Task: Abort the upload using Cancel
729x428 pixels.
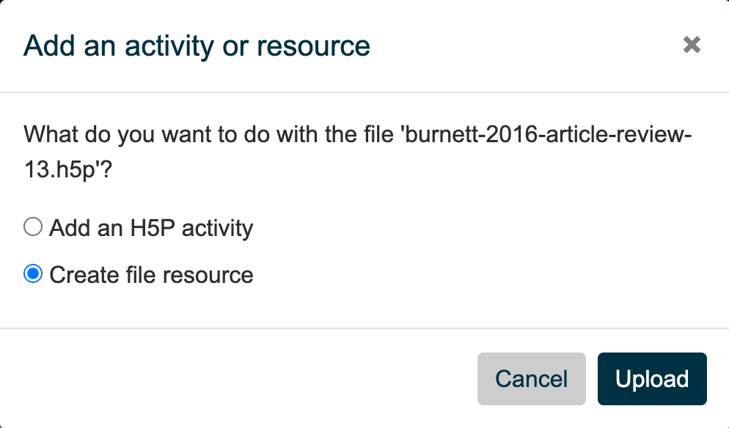Action: pyautogui.click(x=531, y=379)
